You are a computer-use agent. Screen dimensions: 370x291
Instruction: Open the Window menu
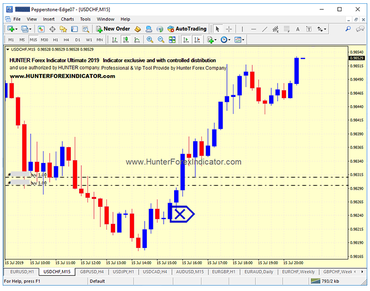click(105, 19)
